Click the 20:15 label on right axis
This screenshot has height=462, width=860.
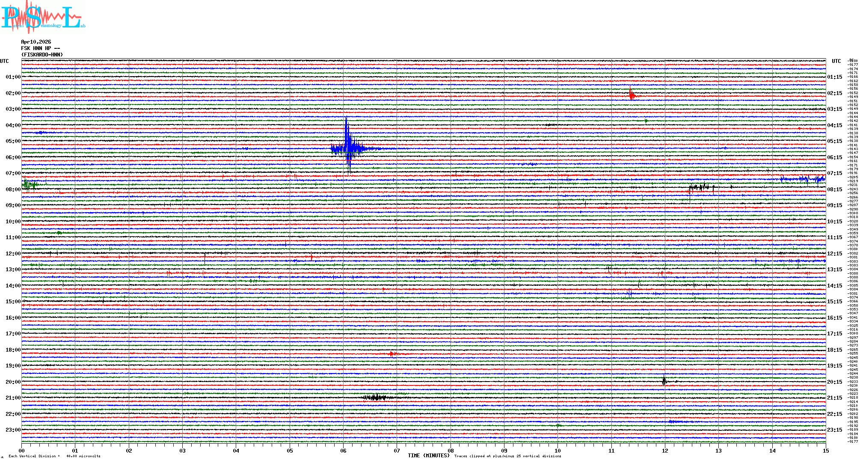[x=835, y=382]
